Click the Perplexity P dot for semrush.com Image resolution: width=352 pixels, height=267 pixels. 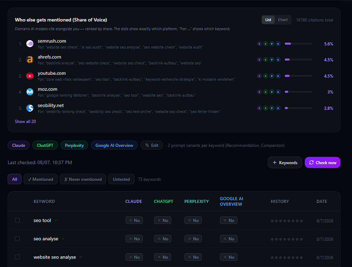(272, 44)
